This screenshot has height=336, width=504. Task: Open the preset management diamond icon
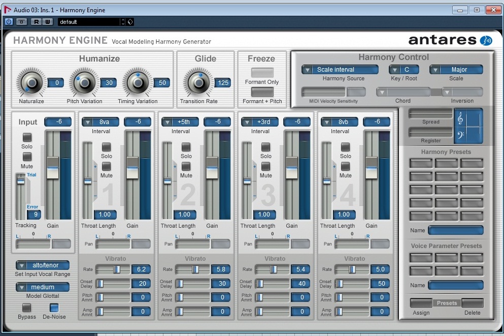pos(130,21)
